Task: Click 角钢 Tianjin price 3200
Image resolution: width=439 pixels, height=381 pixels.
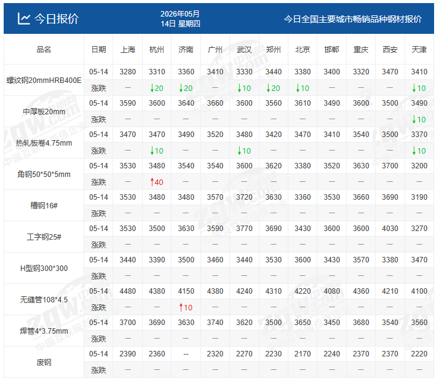Action: point(419,166)
